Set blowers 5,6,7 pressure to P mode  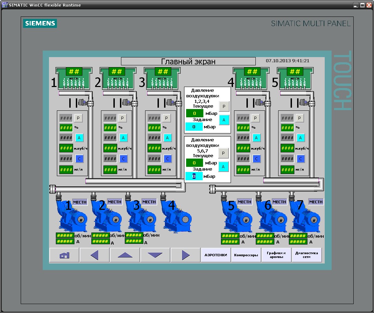223,153
